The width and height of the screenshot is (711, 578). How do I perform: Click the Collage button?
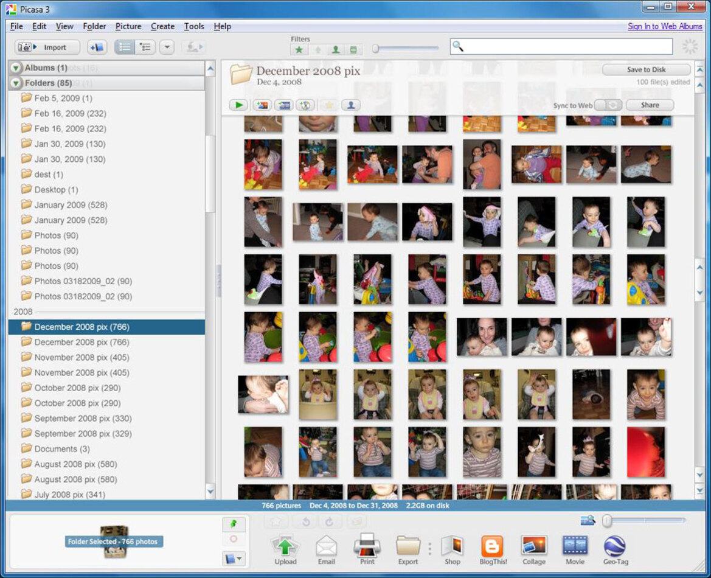[533, 550]
